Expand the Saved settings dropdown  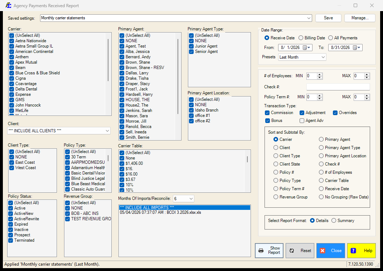[x=309, y=18]
